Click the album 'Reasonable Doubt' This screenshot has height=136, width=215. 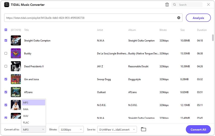point(138,66)
